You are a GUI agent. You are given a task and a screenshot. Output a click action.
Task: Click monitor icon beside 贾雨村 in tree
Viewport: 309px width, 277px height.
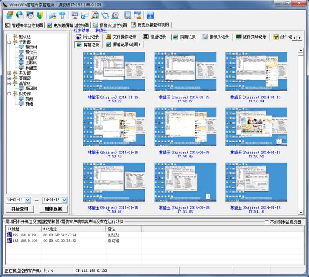click(21, 47)
